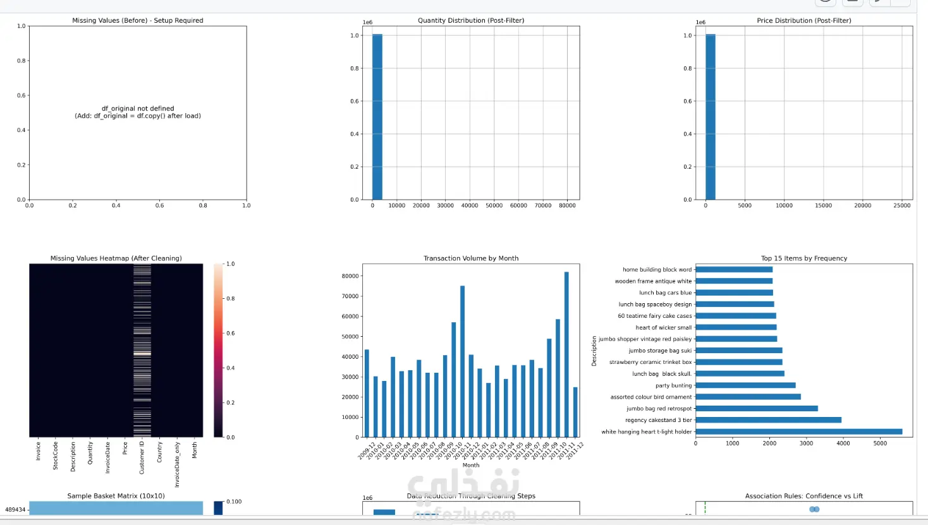928x525 pixels.
Task: Click the 'regency cakestand 3 tier' bar
Action: (x=768, y=420)
